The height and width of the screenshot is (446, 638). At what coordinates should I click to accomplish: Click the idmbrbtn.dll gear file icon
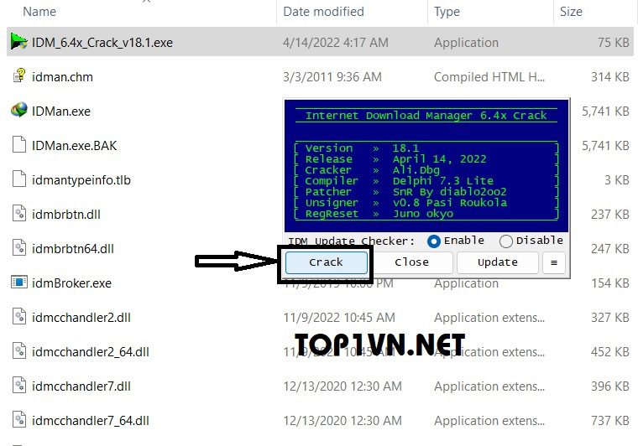[x=19, y=214]
